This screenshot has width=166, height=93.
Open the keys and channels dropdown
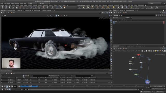coord(158,86)
